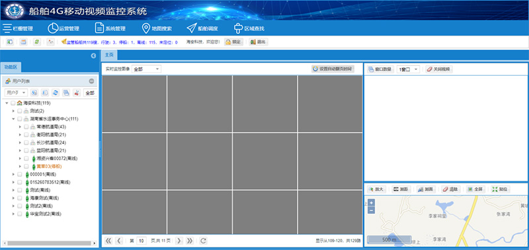Click the map zoom-in plus icon
The image size is (529, 250).
tap(371, 203)
